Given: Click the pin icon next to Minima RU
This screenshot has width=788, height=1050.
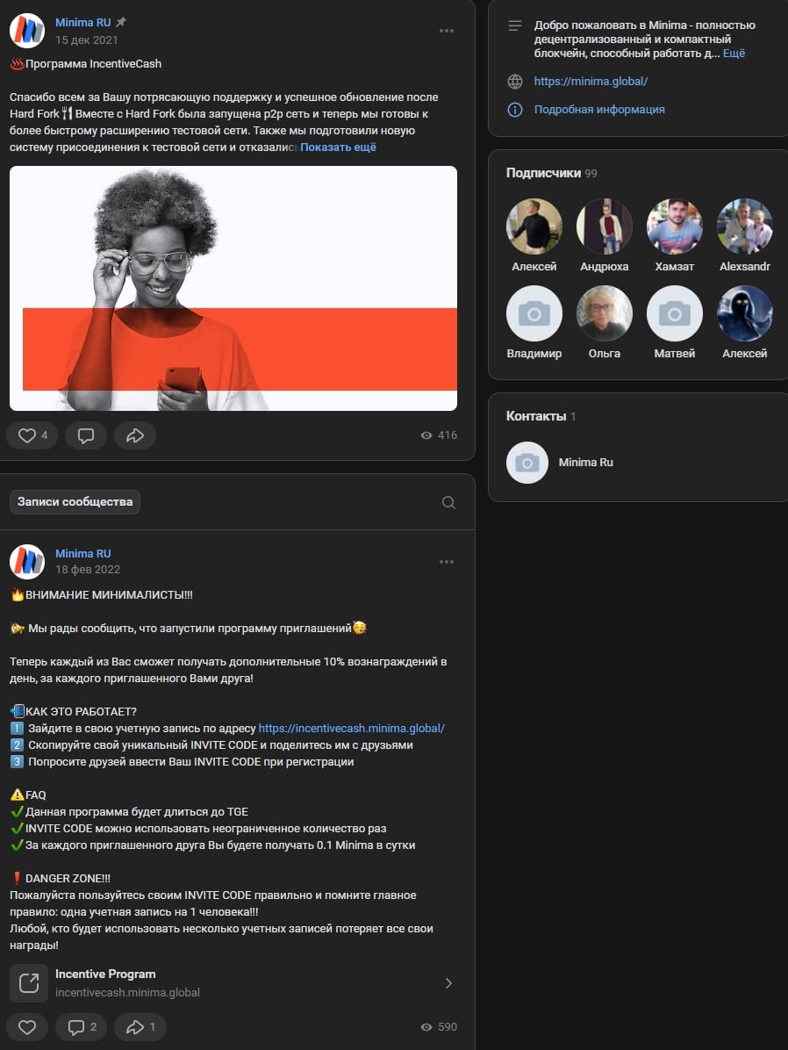Looking at the screenshot, I should pyautogui.click(x=121, y=22).
